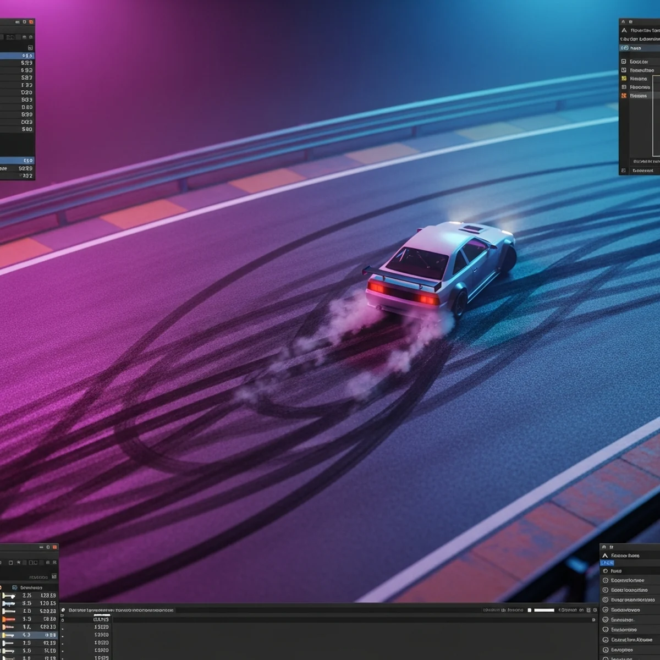
Task: Click the icon beside the grey label in the bottom-left panel
Action: 54,576
